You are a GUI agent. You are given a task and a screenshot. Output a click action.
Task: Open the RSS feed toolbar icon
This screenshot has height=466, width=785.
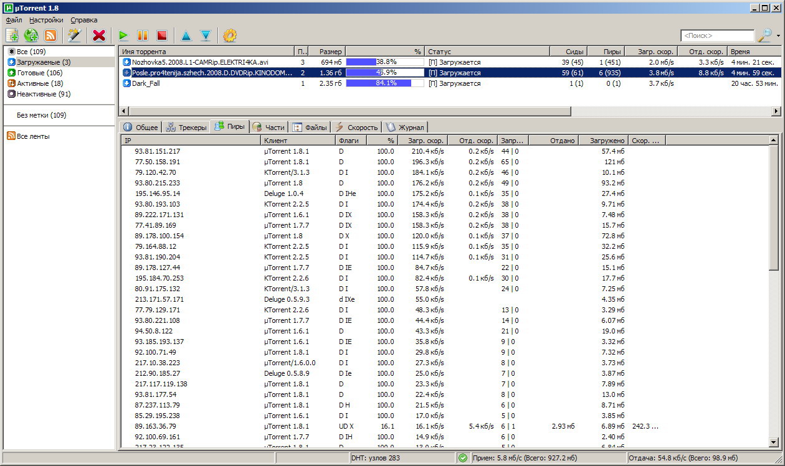coord(50,35)
